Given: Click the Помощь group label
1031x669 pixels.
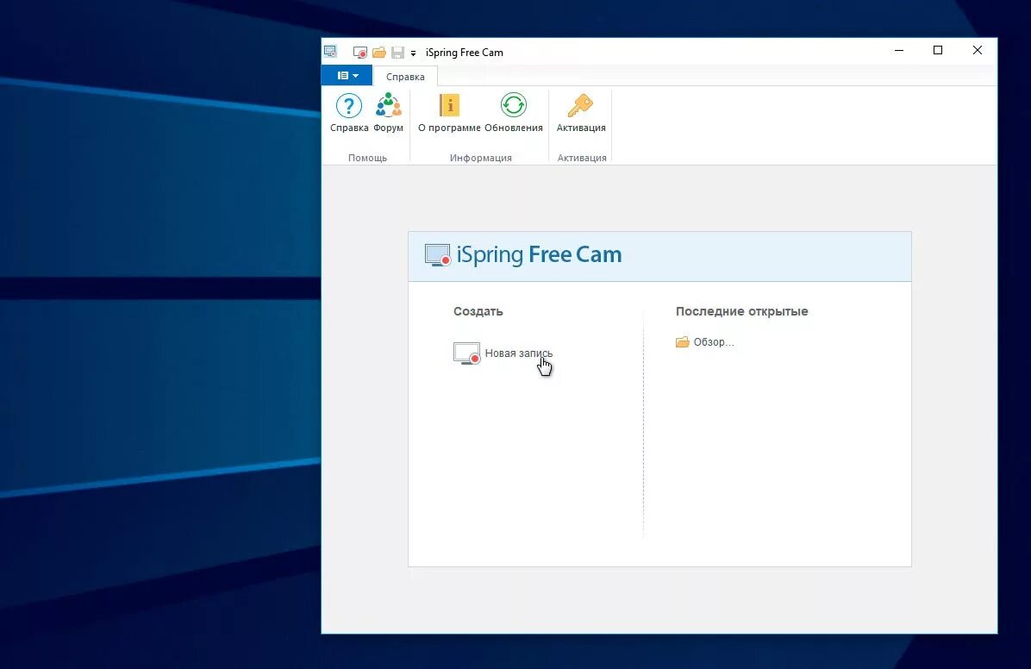Looking at the screenshot, I should (x=367, y=158).
